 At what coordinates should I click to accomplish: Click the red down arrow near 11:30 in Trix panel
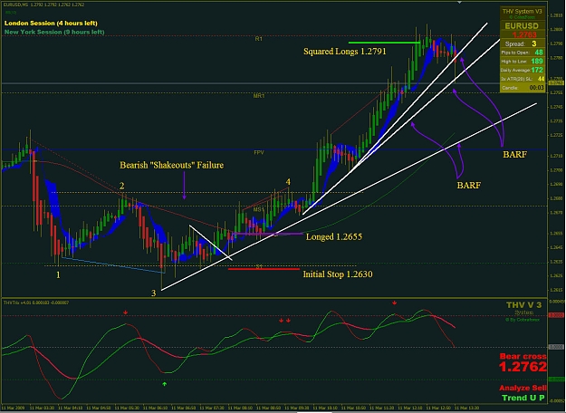point(395,303)
